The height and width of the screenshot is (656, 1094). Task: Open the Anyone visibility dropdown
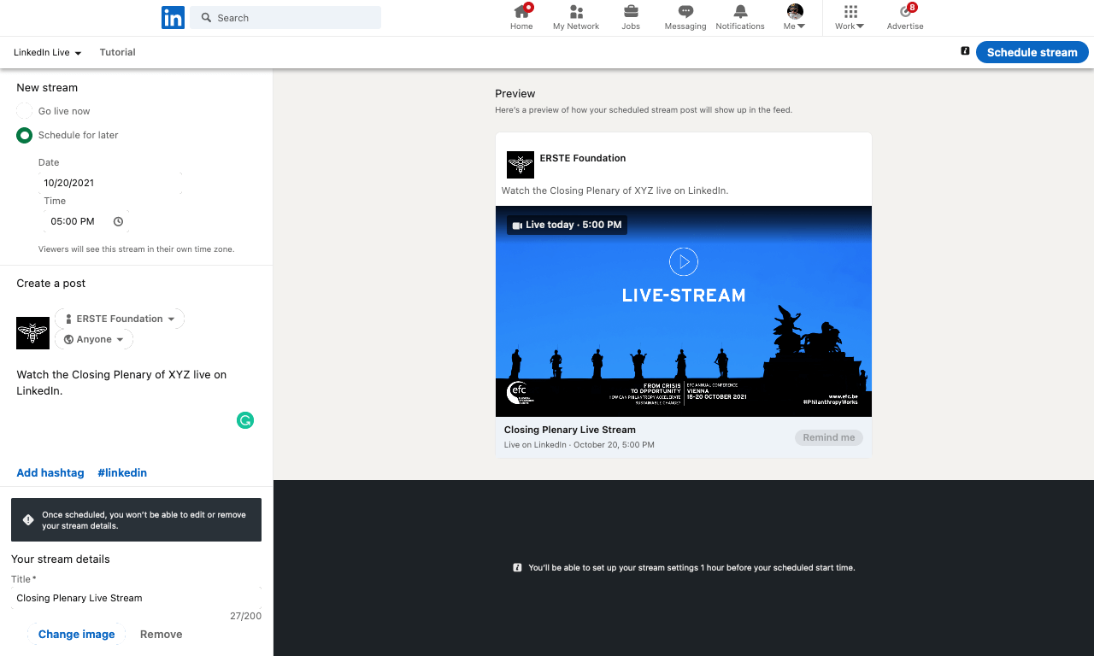94,339
